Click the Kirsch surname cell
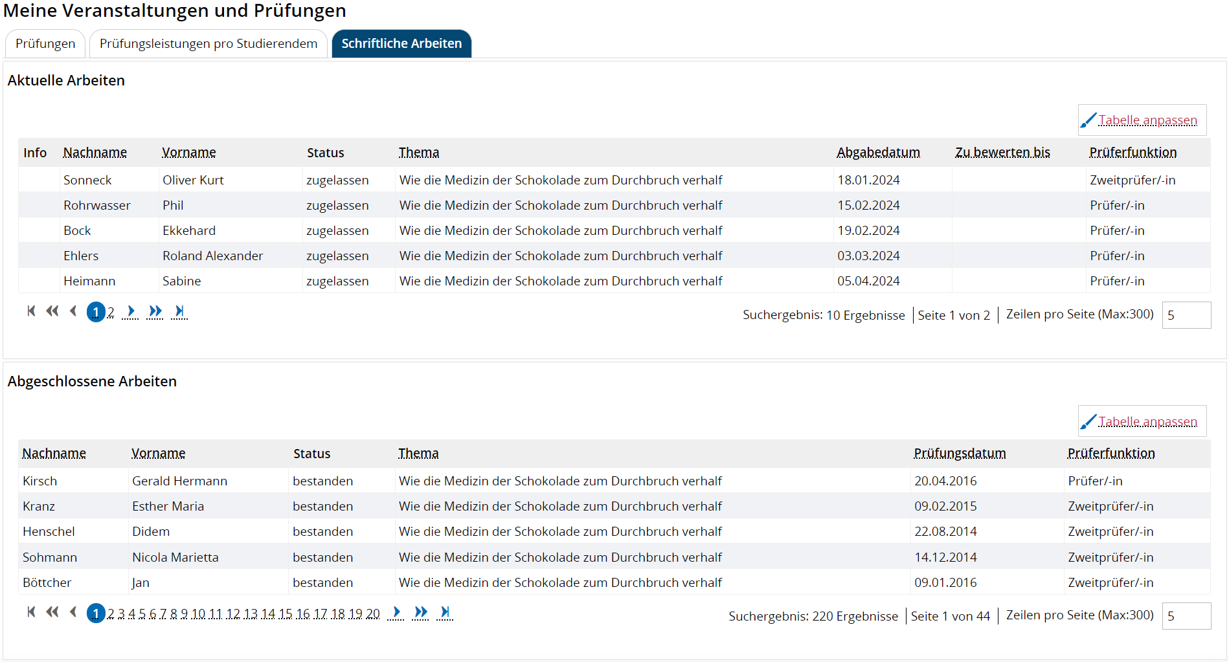The width and height of the screenshot is (1229, 662). coord(40,481)
